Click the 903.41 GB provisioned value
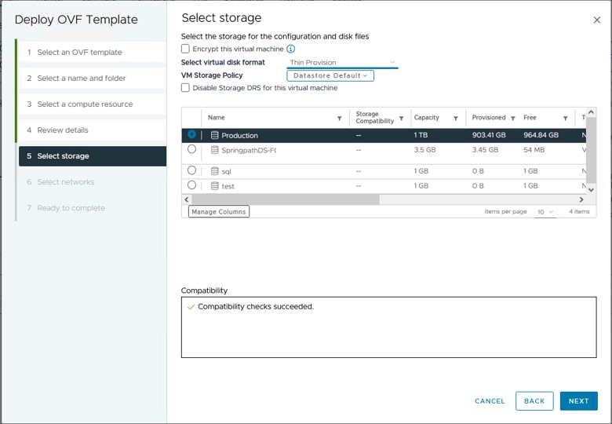Image resolution: width=612 pixels, height=424 pixels. pyautogui.click(x=489, y=135)
